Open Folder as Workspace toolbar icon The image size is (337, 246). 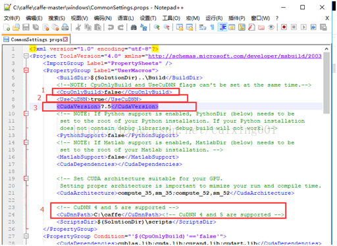click(x=261, y=28)
